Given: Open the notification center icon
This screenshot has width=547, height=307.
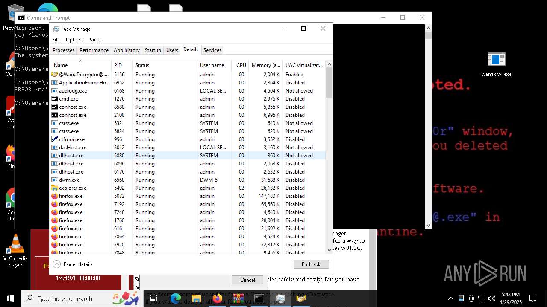Looking at the screenshot, I should click(533, 298).
